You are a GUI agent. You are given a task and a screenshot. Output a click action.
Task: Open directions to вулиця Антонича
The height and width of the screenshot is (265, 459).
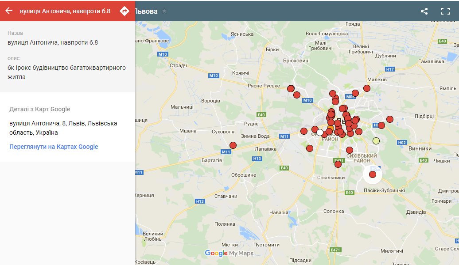124,11
